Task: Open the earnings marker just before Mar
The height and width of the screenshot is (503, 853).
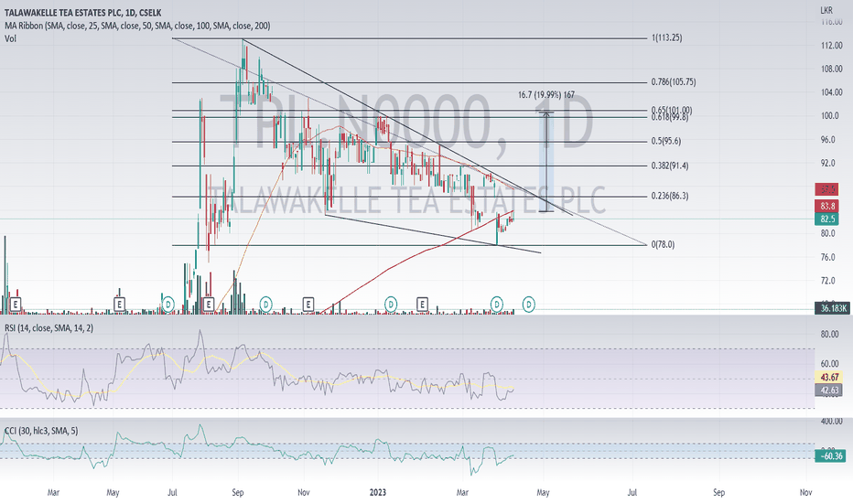Action: (x=16, y=305)
